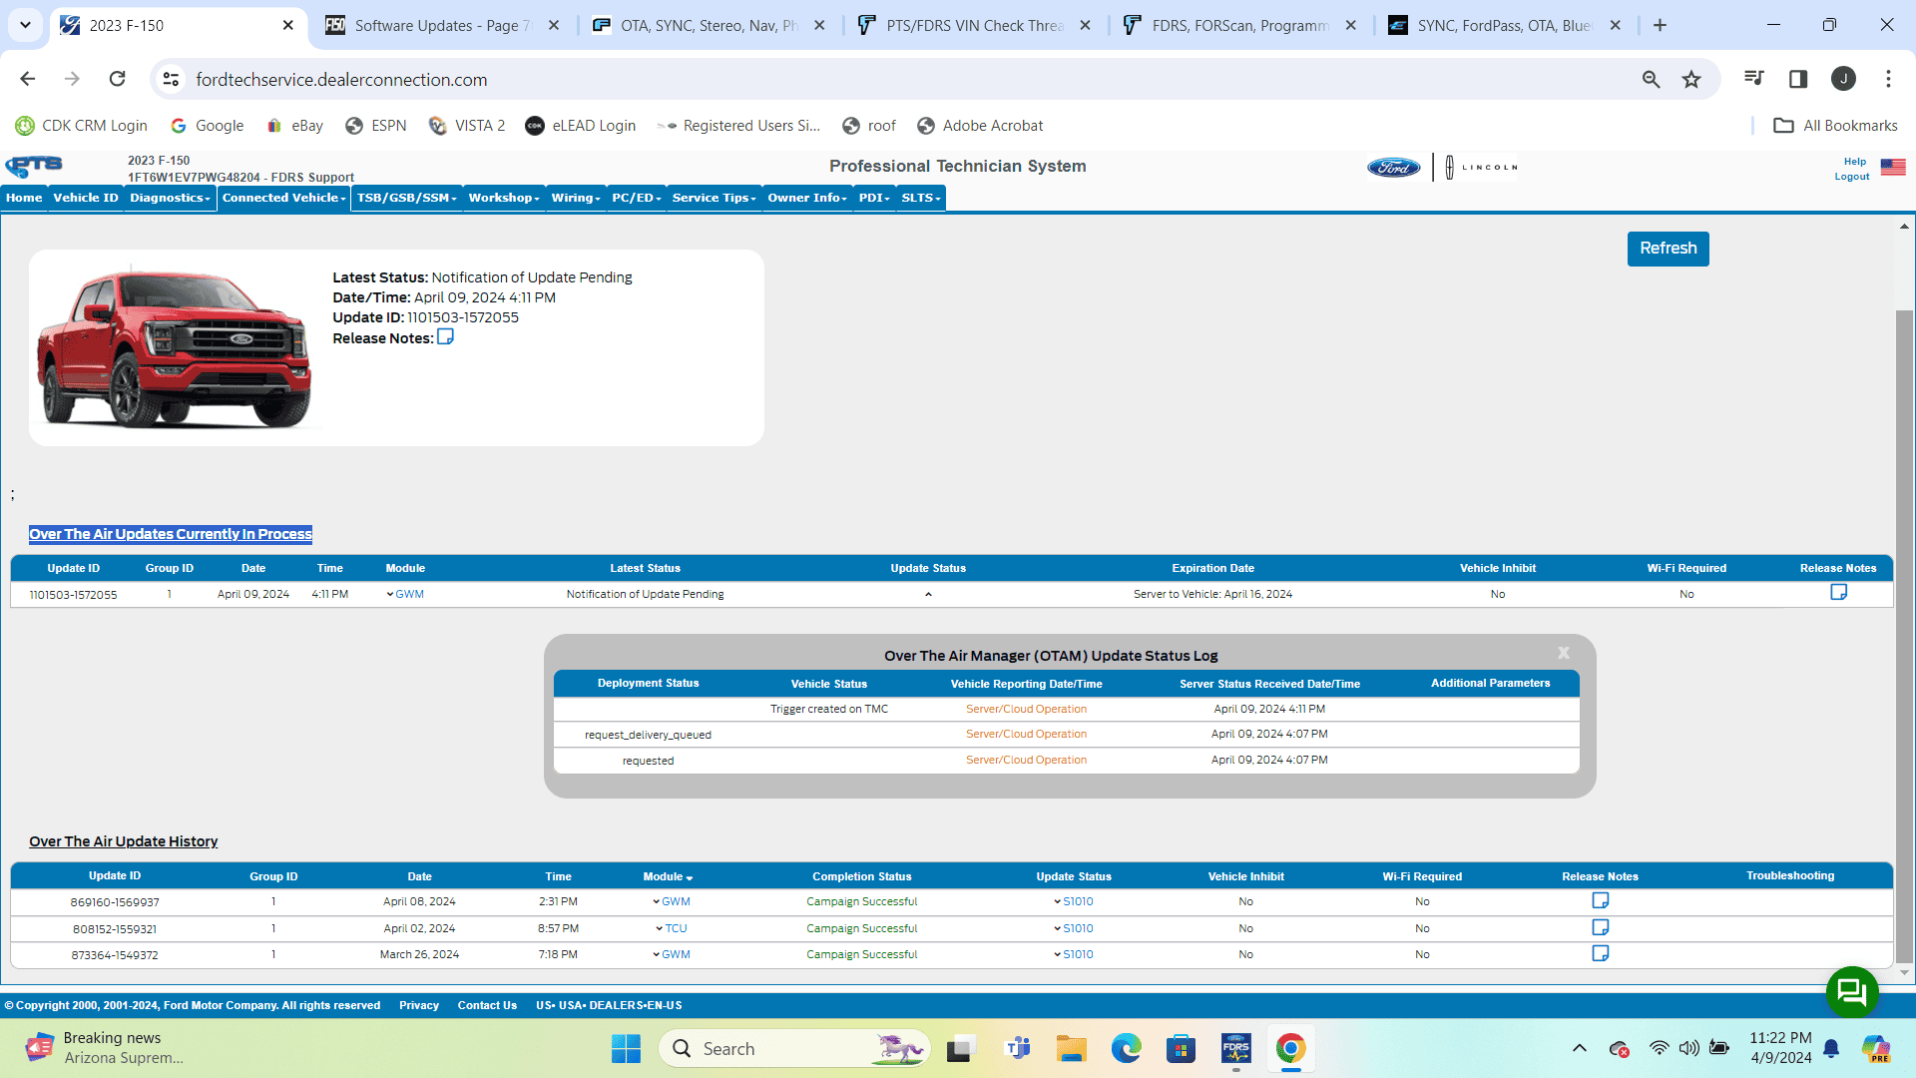Screen dimensions: 1916x1078
Task: Open Microsoft Teams from taskbar
Action: [1017, 1049]
